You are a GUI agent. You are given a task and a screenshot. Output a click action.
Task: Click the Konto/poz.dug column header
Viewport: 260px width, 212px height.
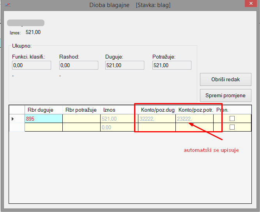(157, 110)
